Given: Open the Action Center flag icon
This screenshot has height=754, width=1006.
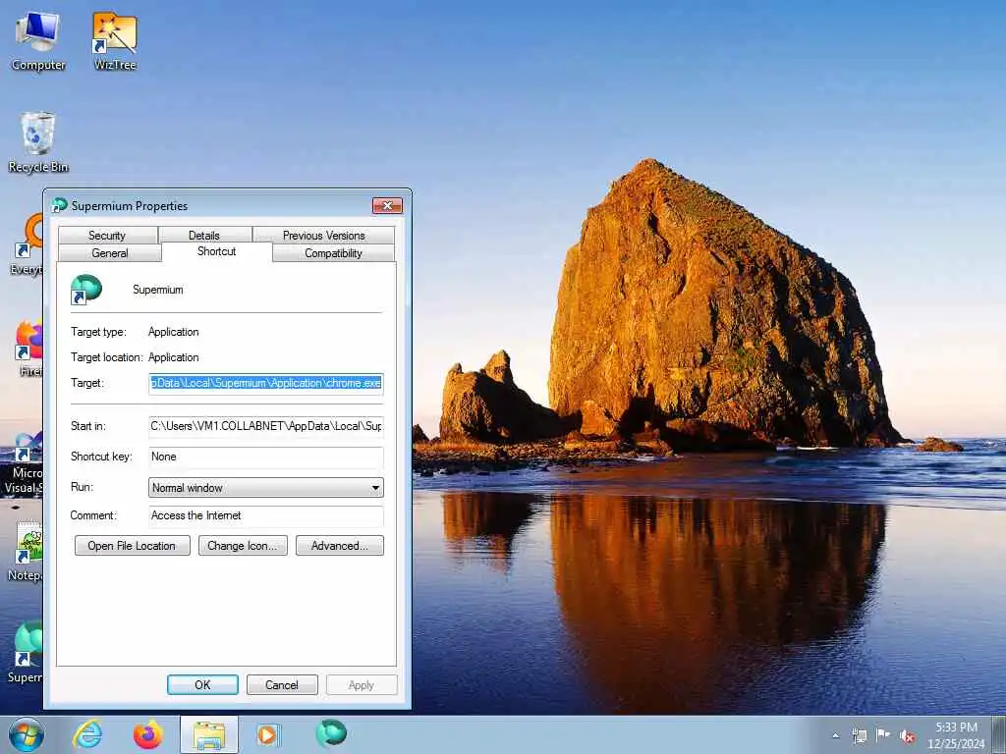Looking at the screenshot, I should pyautogui.click(x=883, y=735).
